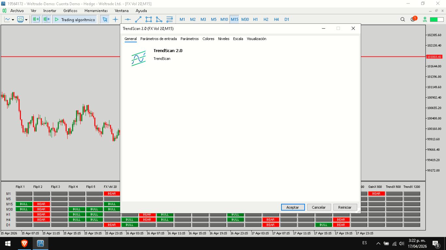Open the Gráficos menu
Viewport: 446px width, 250px height.
(71, 11)
